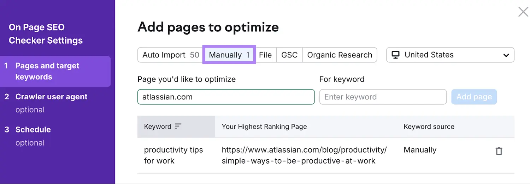Open the File import tab
This screenshot has height=184, width=530.
point(265,55)
